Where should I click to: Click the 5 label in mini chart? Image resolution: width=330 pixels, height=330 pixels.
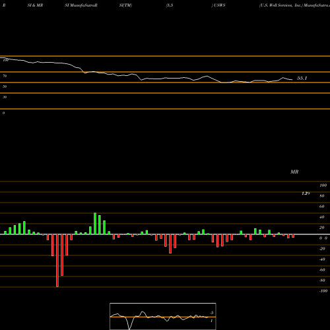[212, 313]
